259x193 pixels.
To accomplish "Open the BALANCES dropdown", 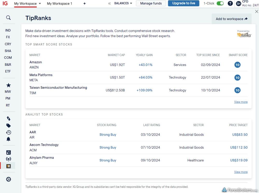I will click(x=123, y=3).
